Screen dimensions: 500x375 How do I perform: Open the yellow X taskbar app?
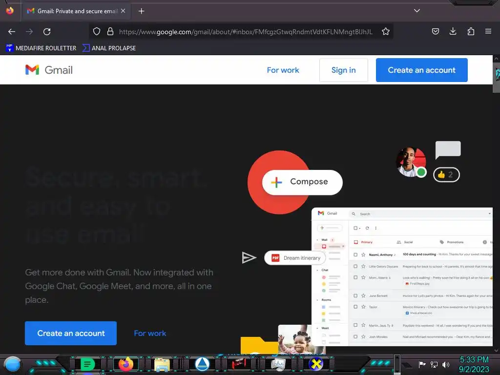point(316,364)
